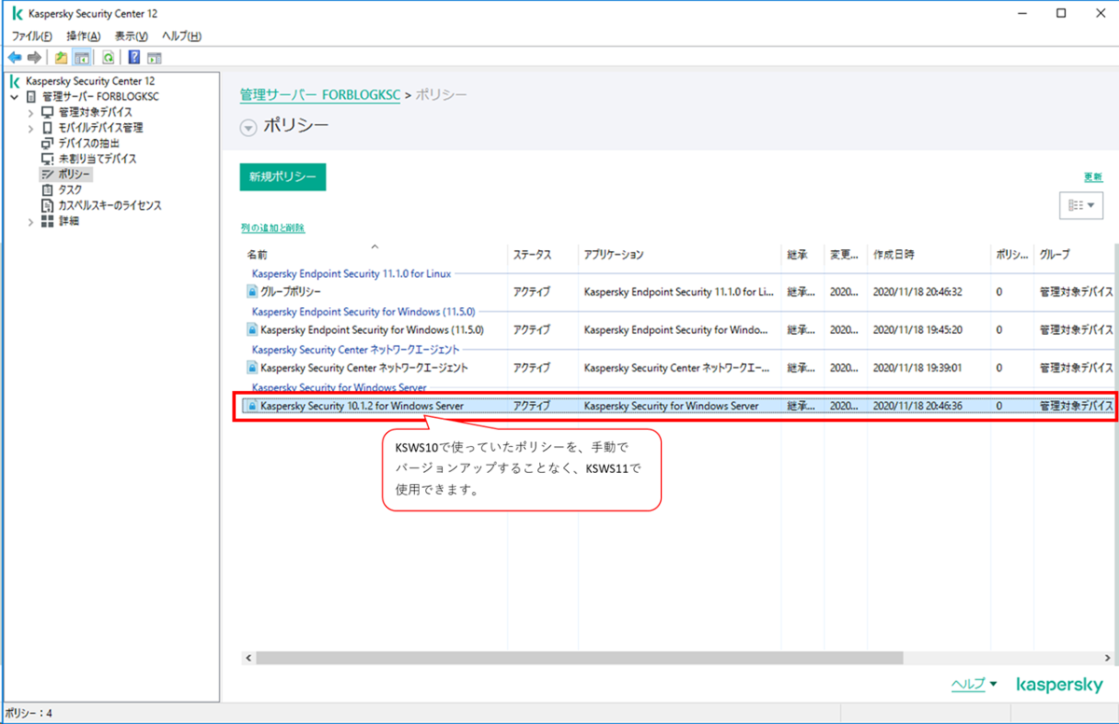Select the モバイルデバイス管理 tablet icon
This screenshot has width=1119, height=724.
[x=48, y=128]
